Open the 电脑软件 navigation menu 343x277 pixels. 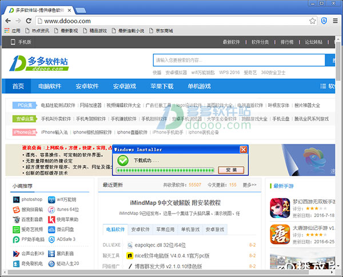pyautogui.click(x=50, y=86)
